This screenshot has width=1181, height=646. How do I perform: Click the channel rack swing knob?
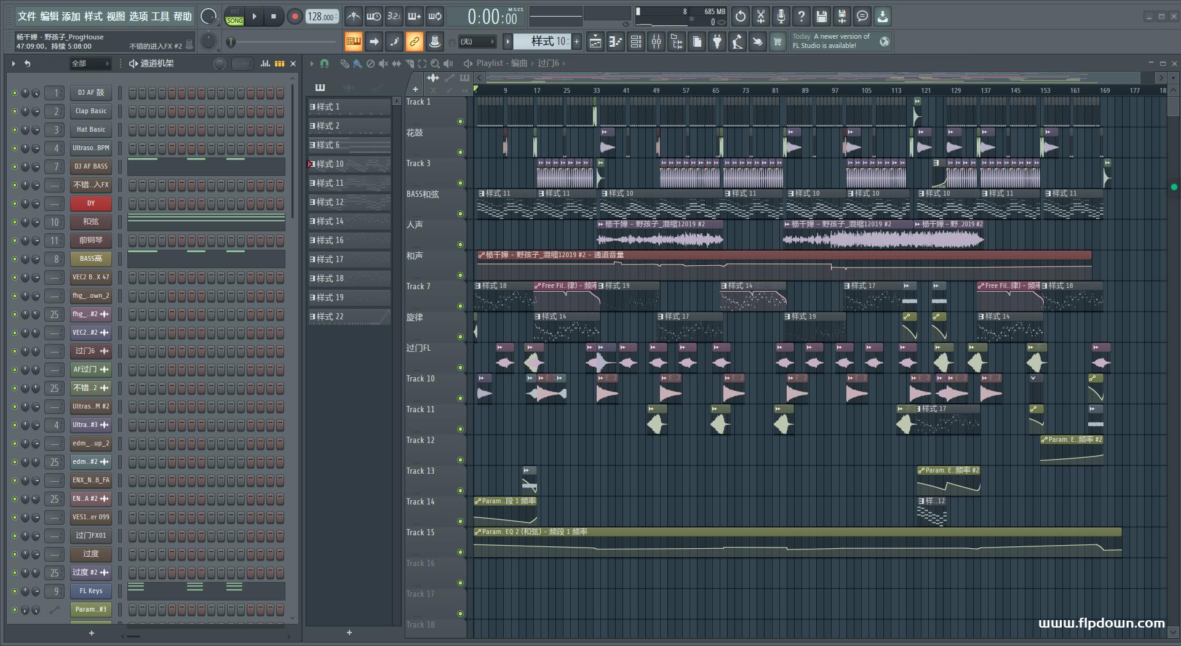pos(220,63)
